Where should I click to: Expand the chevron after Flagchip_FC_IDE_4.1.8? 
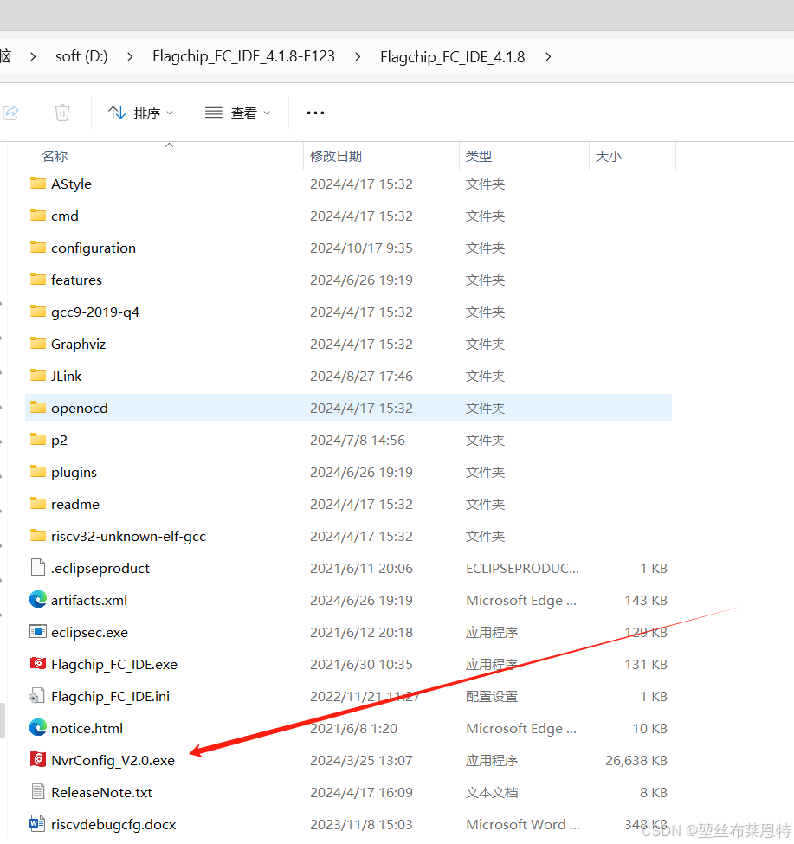point(548,56)
